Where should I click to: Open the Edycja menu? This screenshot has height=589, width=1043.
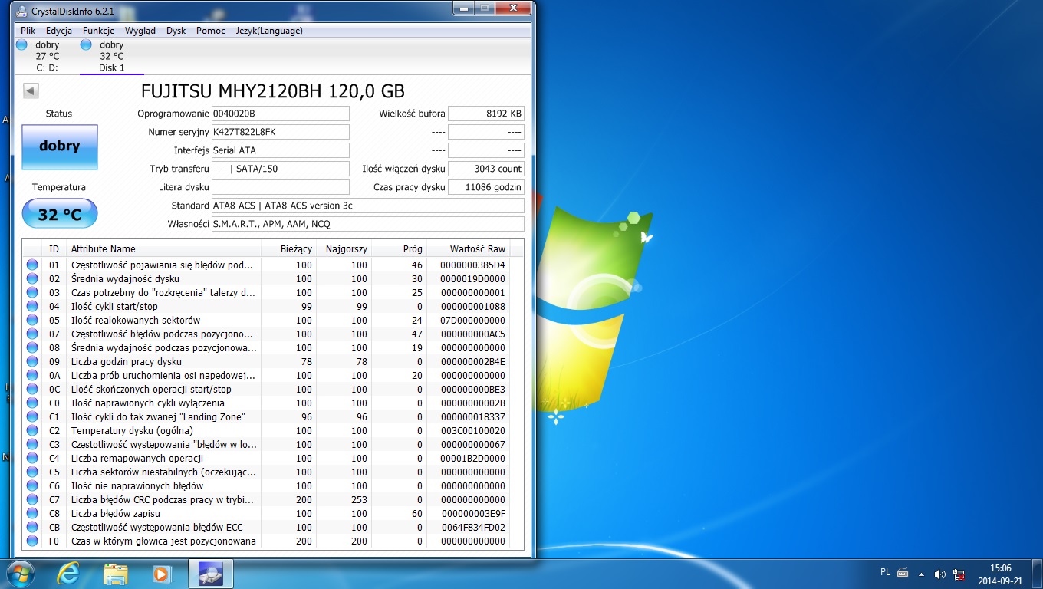[x=59, y=31]
